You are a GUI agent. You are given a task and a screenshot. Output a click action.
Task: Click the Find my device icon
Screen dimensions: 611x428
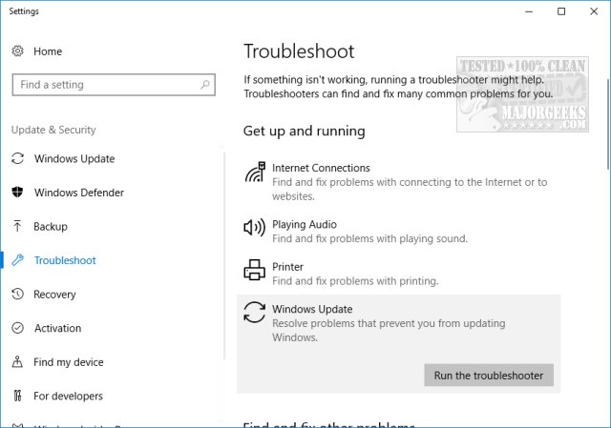pos(17,361)
